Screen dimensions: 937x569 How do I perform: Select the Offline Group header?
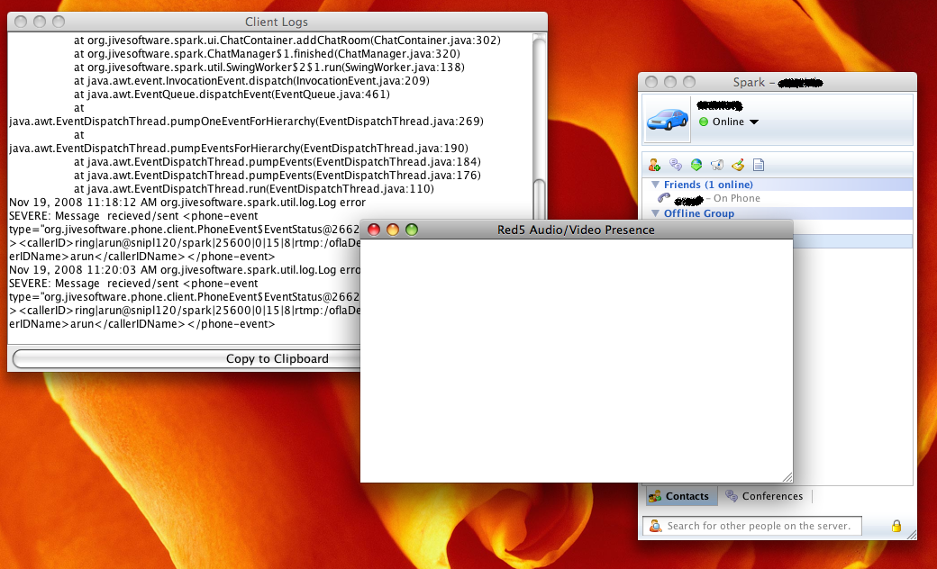[778, 213]
